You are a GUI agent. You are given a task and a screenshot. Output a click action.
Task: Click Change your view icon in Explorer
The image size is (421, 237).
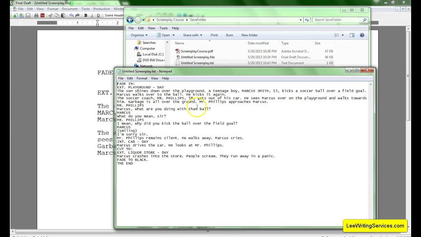336,35
